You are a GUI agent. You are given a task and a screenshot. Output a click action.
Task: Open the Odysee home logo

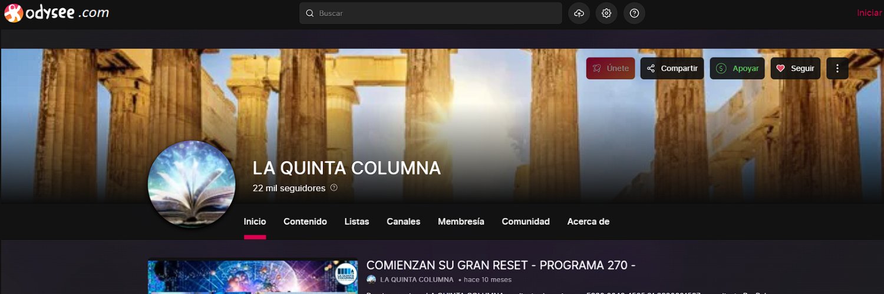coord(57,13)
